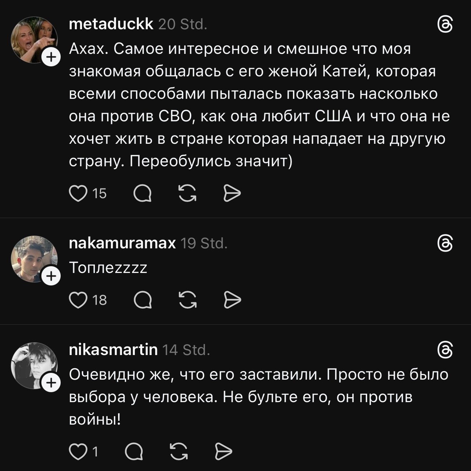Like metaduckk's comment
The height and width of the screenshot is (471, 471).
[x=78, y=194]
